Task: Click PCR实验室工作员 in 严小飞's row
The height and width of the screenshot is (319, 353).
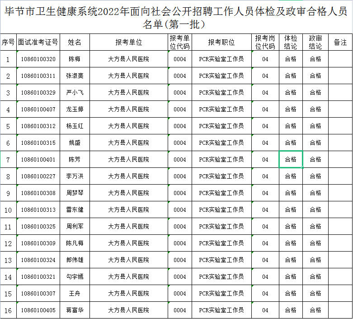Action: point(221,92)
